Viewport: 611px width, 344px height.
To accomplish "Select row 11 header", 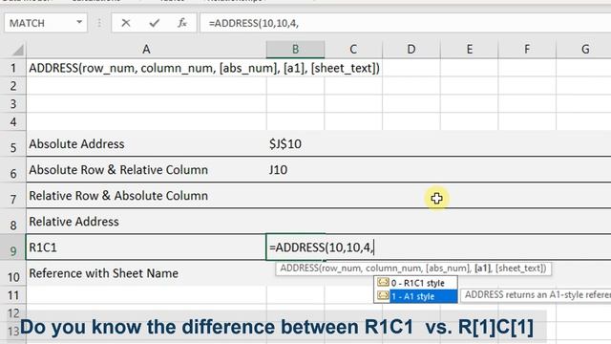I will [12, 295].
